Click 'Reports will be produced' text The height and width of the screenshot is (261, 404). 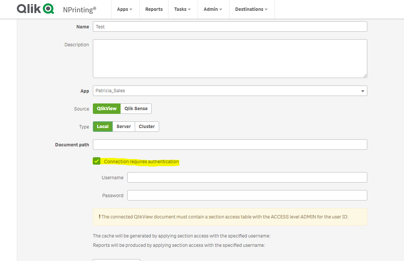(179, 245)
